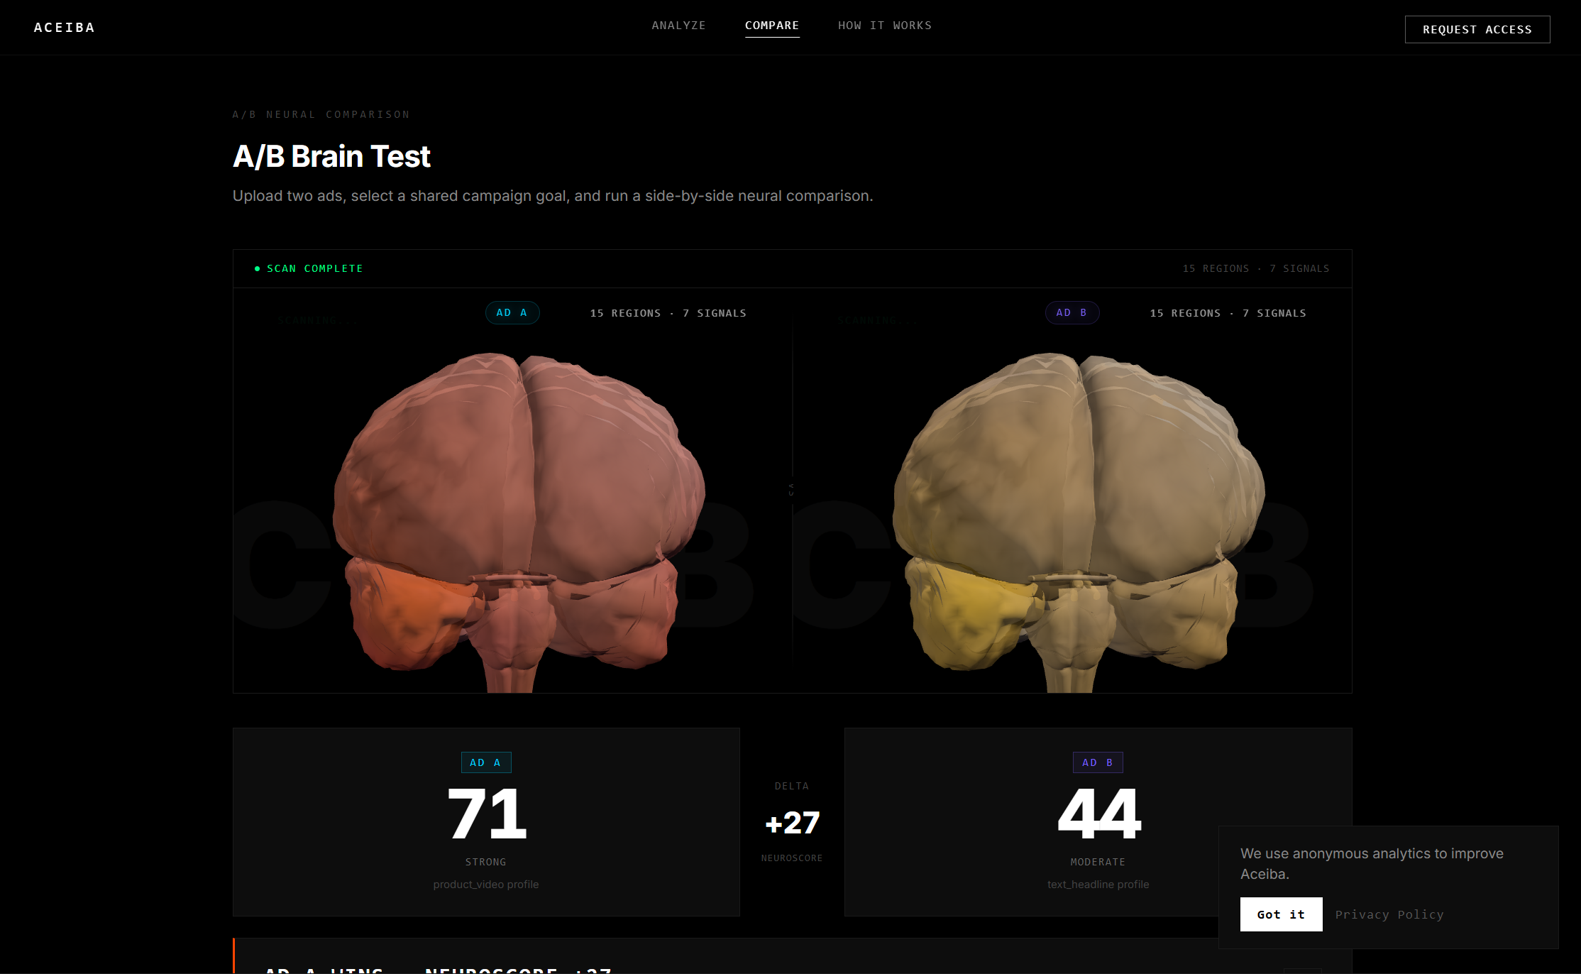Dismiss cookie notice with Got it
The width and height of the screenshot is (1581, 974).
point(1280,914)
